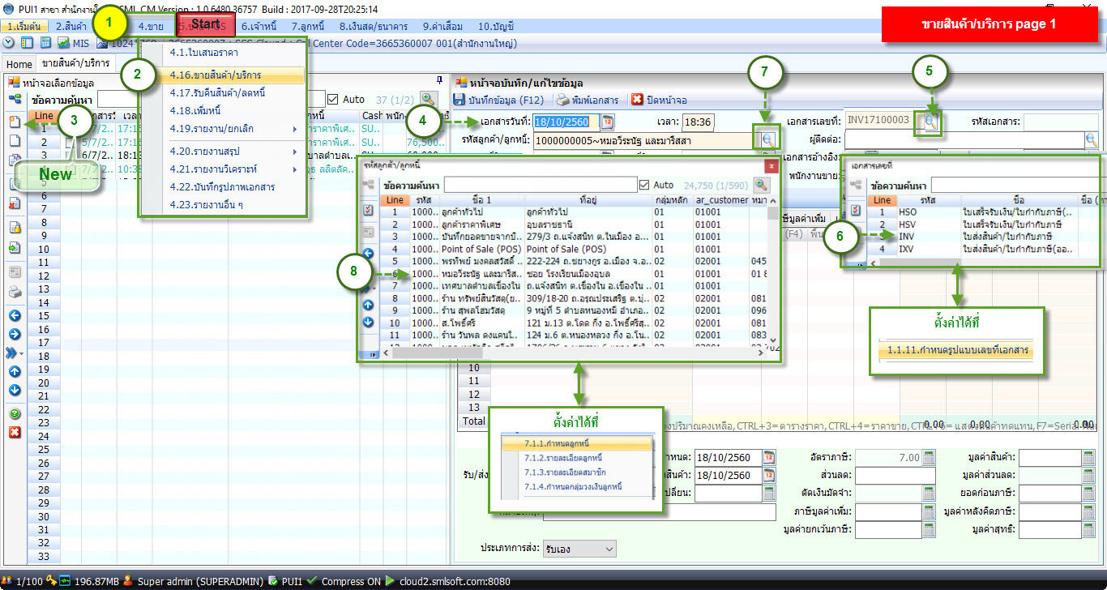Click the red X icon at sidebar bottom
Screen dimensions: 1107x590
[15, 433]
